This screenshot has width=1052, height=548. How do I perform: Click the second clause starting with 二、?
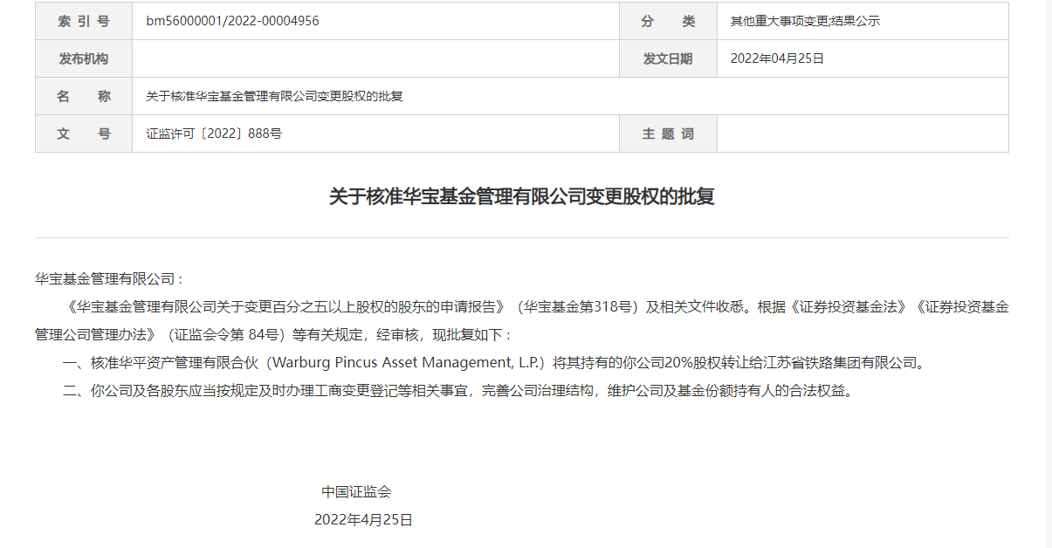click(x=456, y=390)
